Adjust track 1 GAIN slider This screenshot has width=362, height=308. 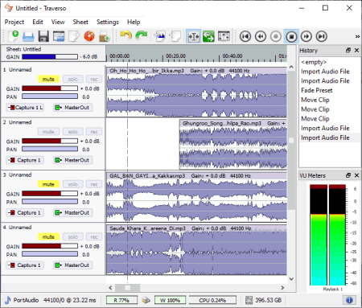50,88
